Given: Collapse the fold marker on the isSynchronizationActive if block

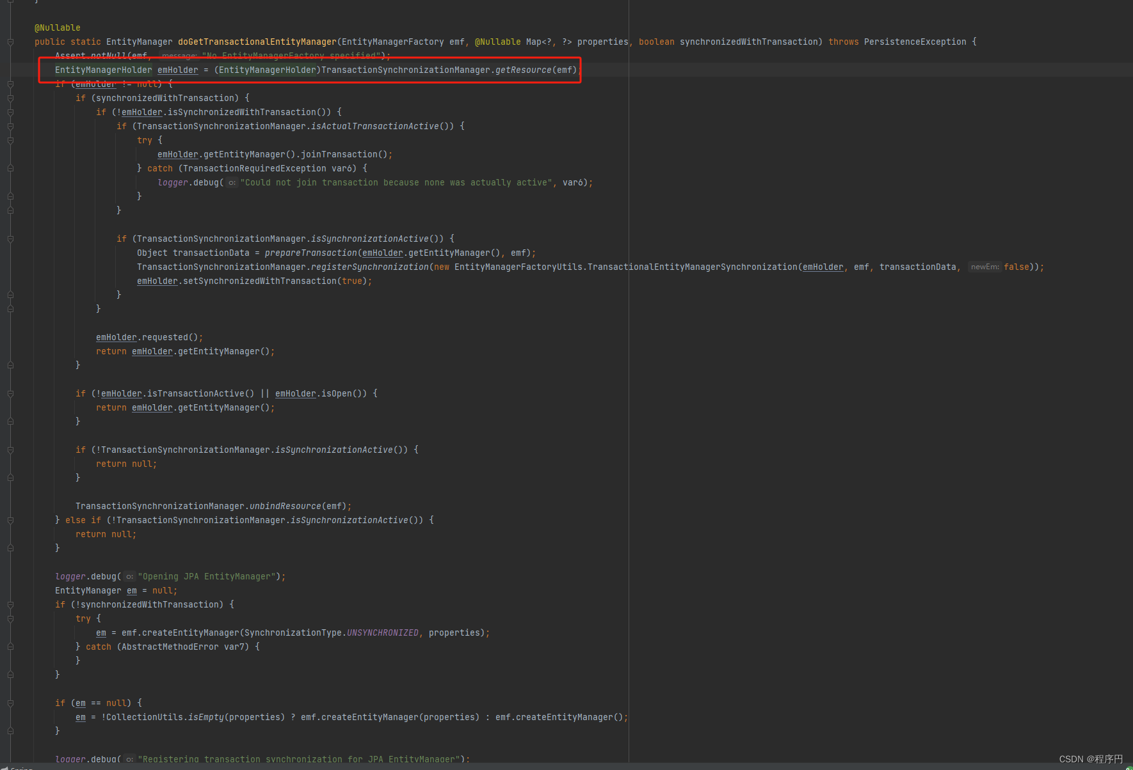Looking at the screenshot, I should [10, 239].
